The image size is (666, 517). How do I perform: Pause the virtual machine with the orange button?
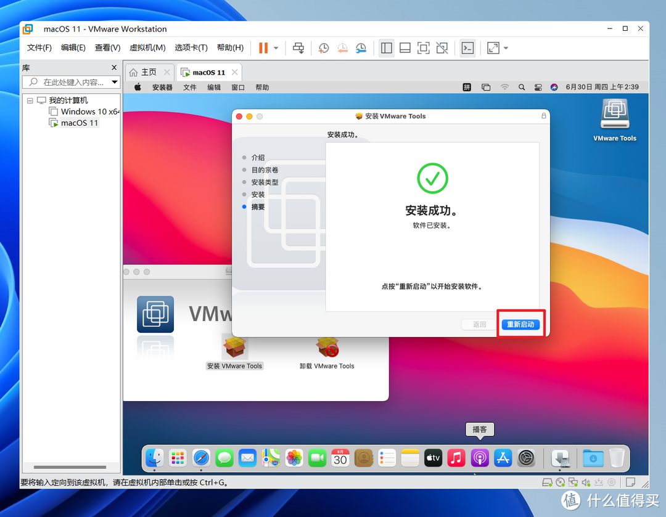coord(263,48)
